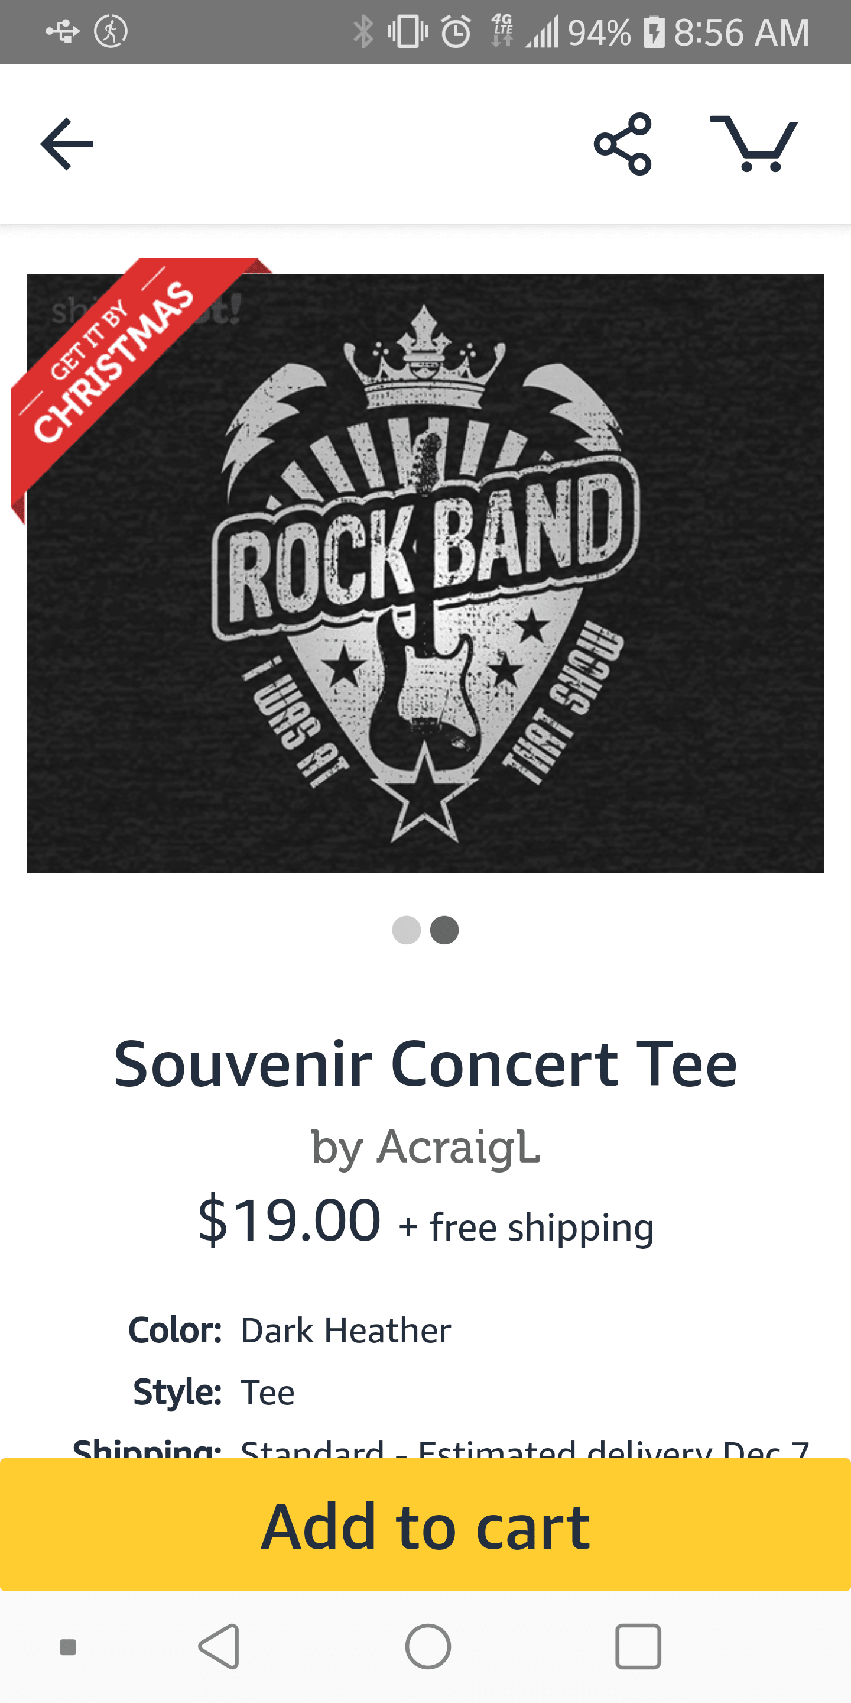Tap the battery status icon
Viewport: 851px width, 1703px height.
(654, 32)
